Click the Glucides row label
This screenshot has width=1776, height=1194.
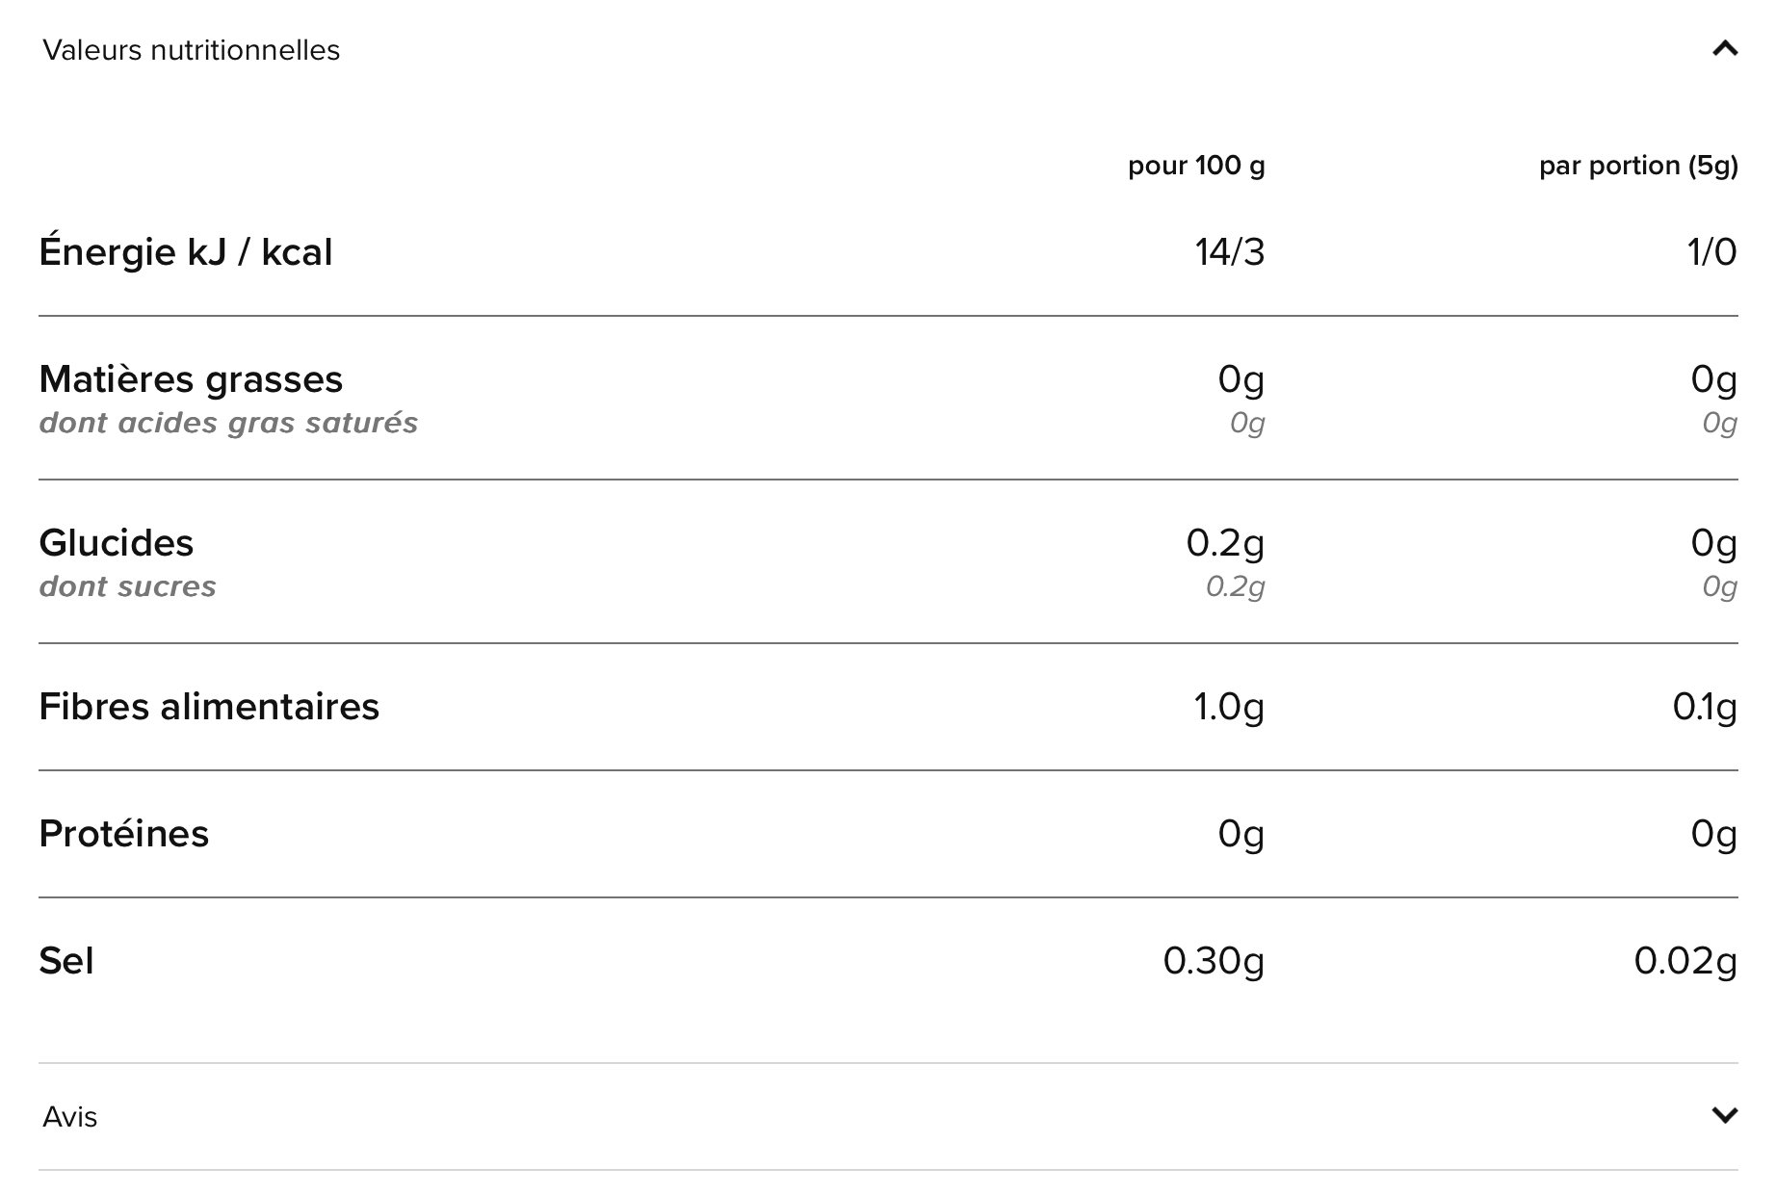click(x=117, y=543)
